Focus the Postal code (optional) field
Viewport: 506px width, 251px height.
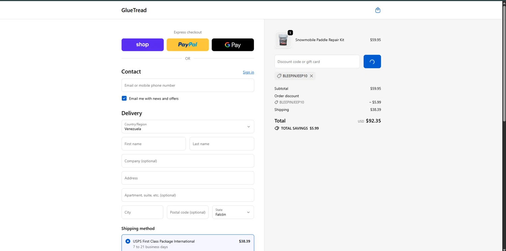(x=188, y=212)
